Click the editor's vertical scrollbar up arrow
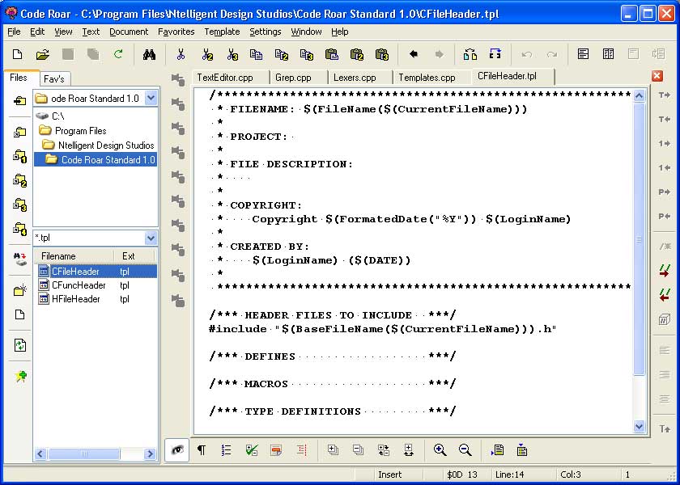 pyautogui.click(x=640, y=95)
